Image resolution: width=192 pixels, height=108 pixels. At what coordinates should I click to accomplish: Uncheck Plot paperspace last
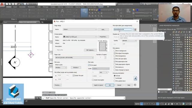[x=115, y=61]
